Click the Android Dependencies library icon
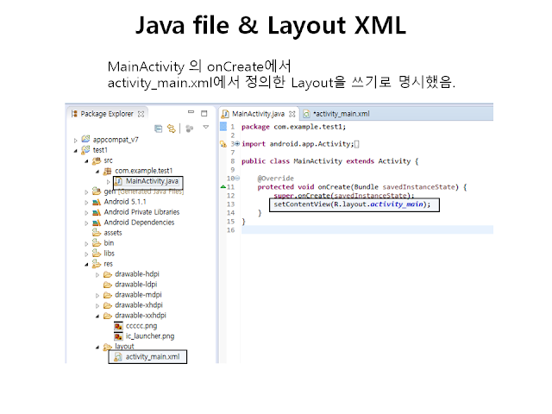 point(97,223)
